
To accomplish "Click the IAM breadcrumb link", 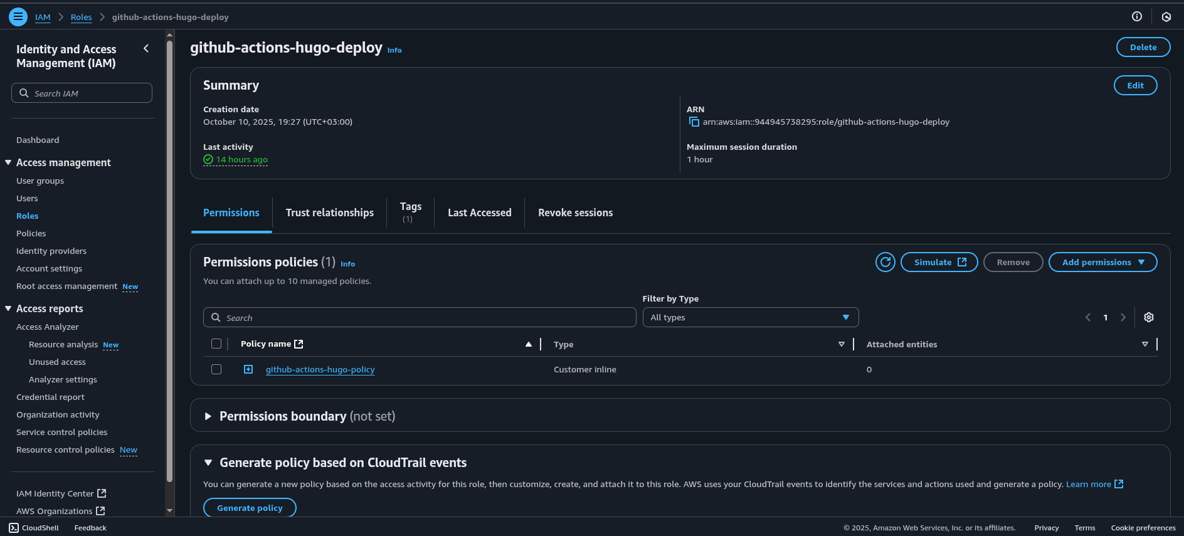I will click(x=43, y=17).
